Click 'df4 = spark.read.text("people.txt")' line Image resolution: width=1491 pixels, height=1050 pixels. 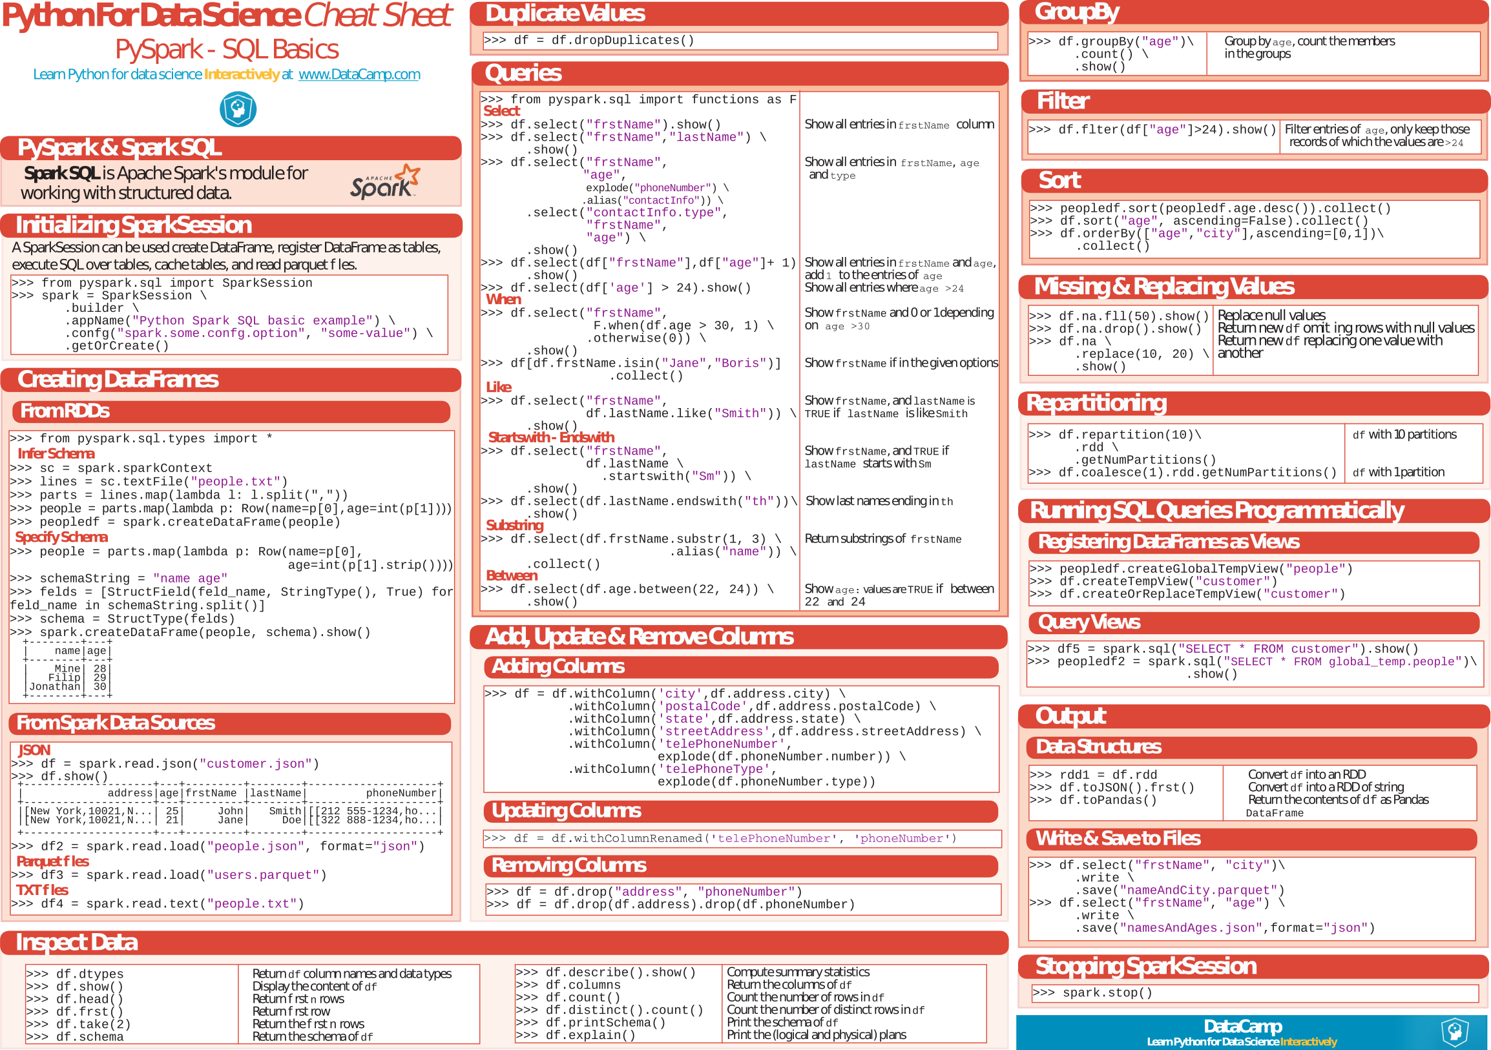tap(158, 904)
